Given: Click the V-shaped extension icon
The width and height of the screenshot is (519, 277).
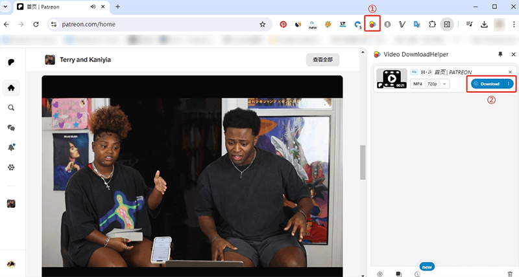Looking at the screenshot, I should click(x=402, y=24).
